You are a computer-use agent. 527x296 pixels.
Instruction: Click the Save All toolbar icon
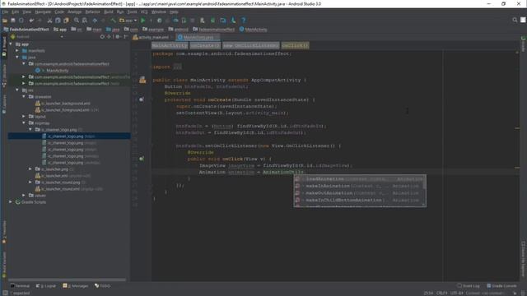click(x=13, y=21)
